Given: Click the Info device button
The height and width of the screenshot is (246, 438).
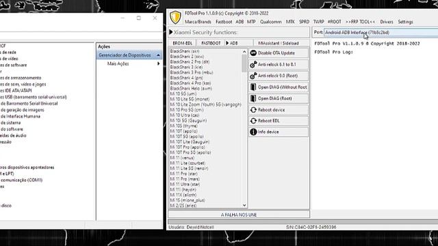Looking at the screenshot, I should [279, 132].
